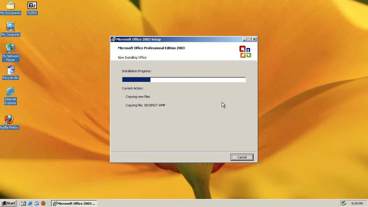Click the 'Now Installing Office' text
368x207 pixels.
coord(132,57)
